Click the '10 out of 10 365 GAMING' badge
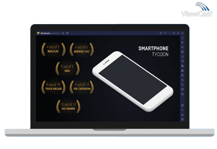The height and width of the screenshot is (149, 217). [x=68, y=106]
